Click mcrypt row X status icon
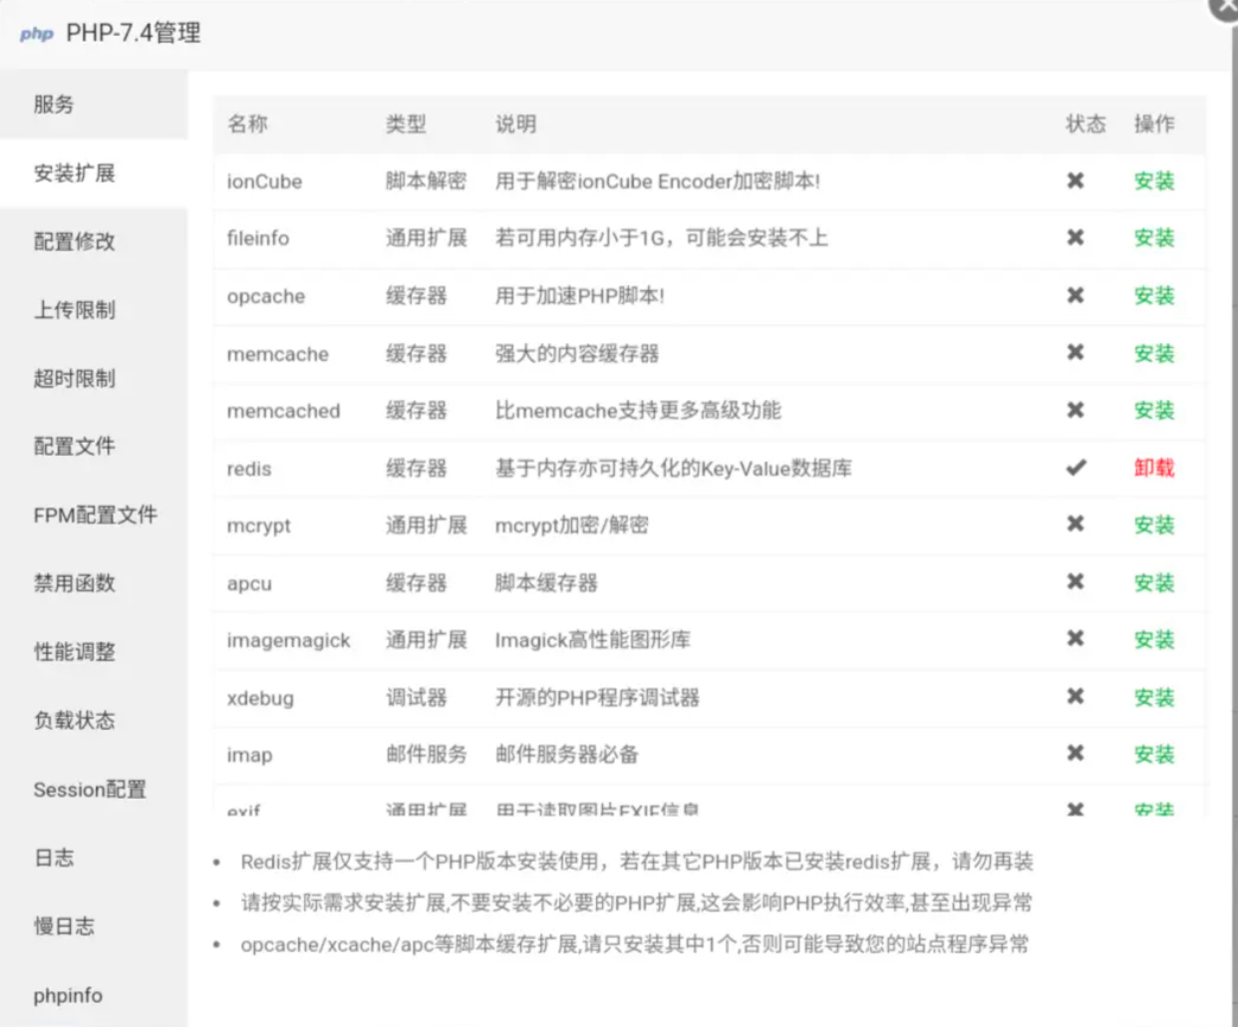Viewport: 1238px width, 1027px height. (1076, 523)
